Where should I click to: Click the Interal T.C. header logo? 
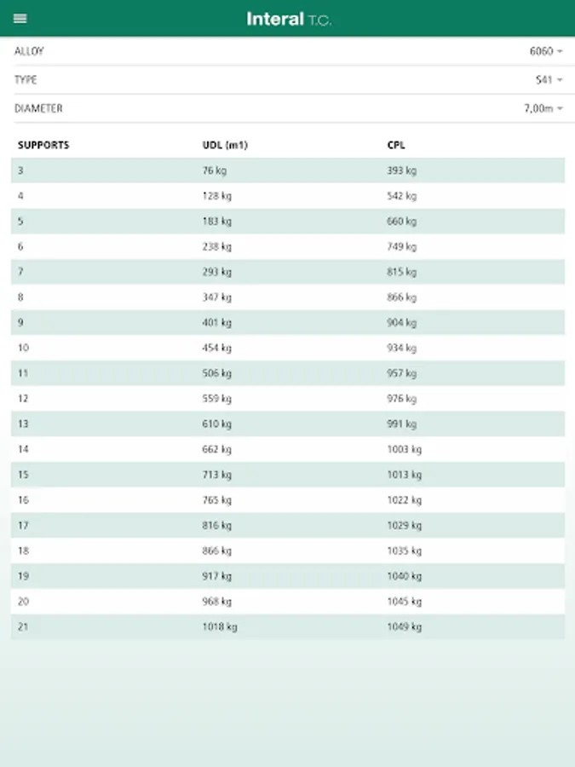(x=288, y=19)
